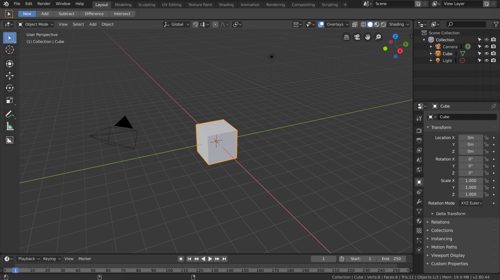Image resolution: width=500 pixels, height=280 pixels.
Task: Select the Measure tool
Action: [10, 127]
